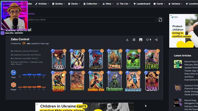The image size is (198, 111).
Task: Expand the Articles dropdown chevron
Action: (x=48, y=4)
